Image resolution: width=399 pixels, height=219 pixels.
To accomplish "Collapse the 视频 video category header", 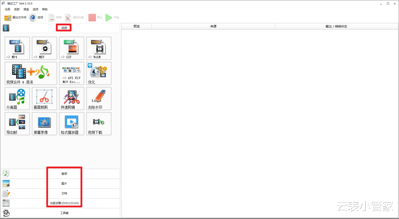I will [x=60, y=28].
